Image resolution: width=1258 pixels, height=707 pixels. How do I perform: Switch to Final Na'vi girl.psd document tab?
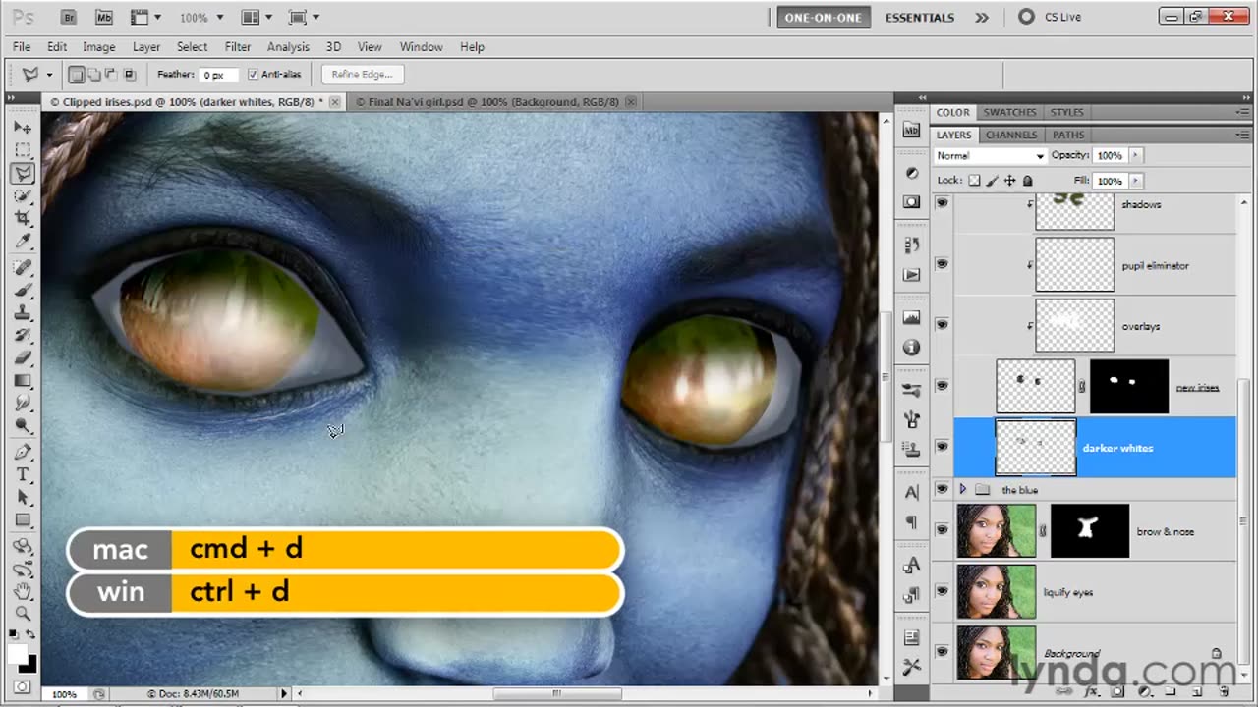[487, 102]
